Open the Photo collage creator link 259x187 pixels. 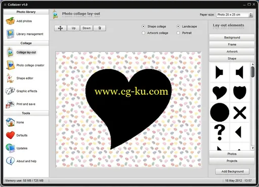[30, 65]
